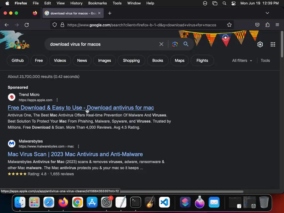Open Spotlight search in menu bar
This screenshot has width=284, height=213.
tap(224, 3)
